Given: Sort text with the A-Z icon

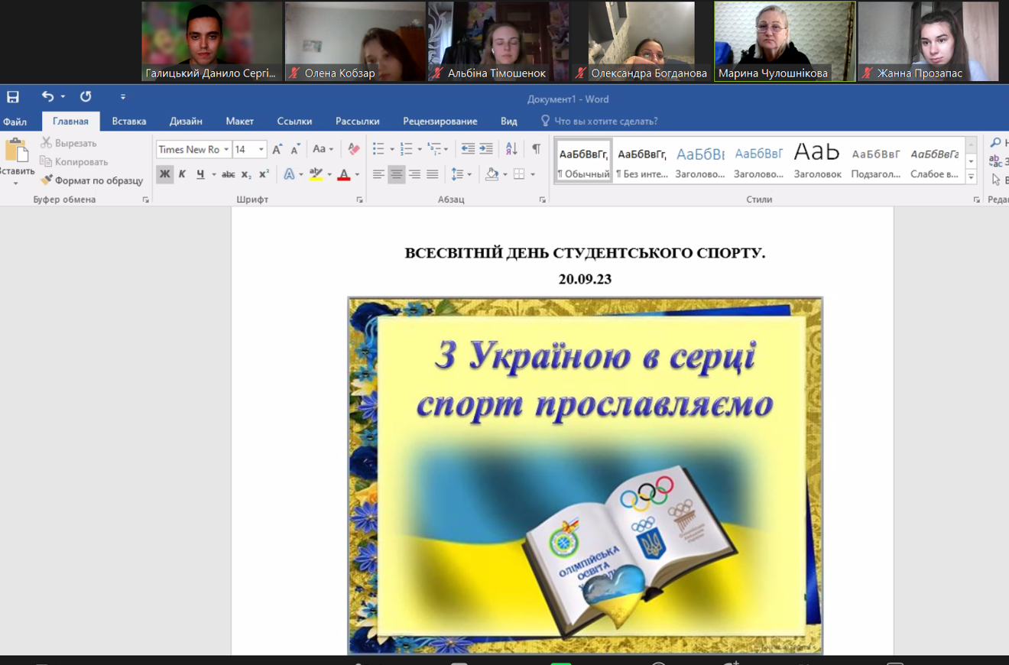Looking at the screenshot, I should pyautogui.click(x=511, y=150).
